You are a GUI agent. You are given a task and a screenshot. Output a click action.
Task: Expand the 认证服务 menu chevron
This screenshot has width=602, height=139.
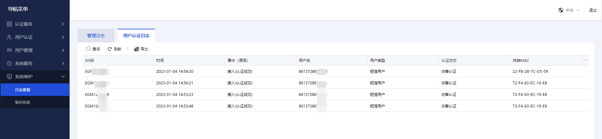pos(63,24)
